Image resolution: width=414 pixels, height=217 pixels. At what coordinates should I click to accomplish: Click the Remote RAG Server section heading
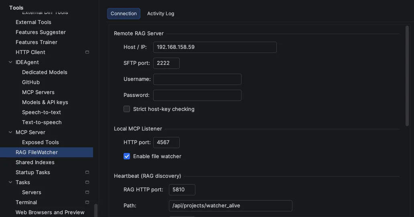(139, 34)
